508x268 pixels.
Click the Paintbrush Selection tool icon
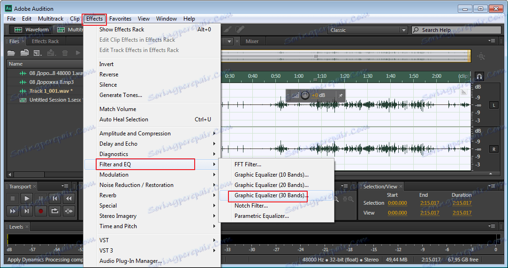click(228, 30)
